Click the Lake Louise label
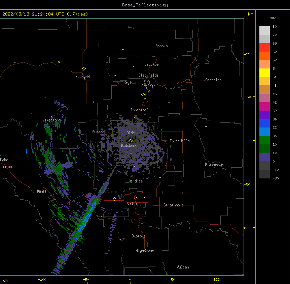Screen dimensions: 290x284 pos(6,163)
